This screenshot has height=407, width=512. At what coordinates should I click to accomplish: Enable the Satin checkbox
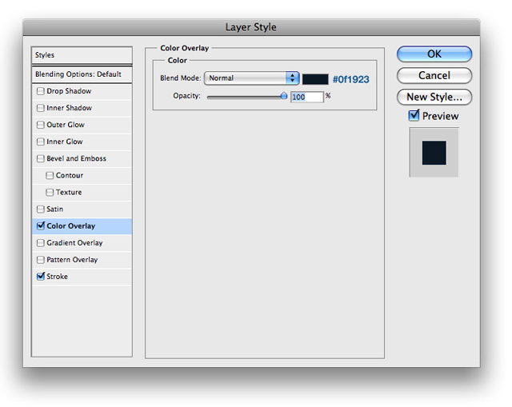(x=41, y=209)
